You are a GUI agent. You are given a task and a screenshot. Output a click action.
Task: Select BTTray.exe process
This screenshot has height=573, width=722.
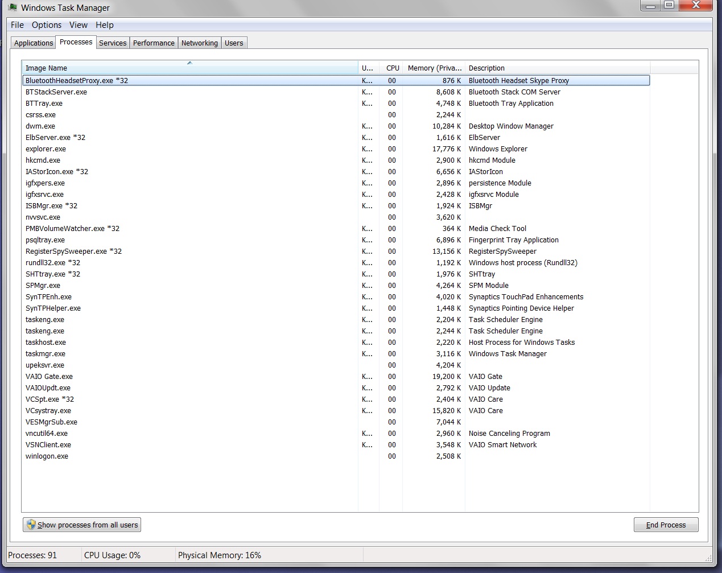336,104
